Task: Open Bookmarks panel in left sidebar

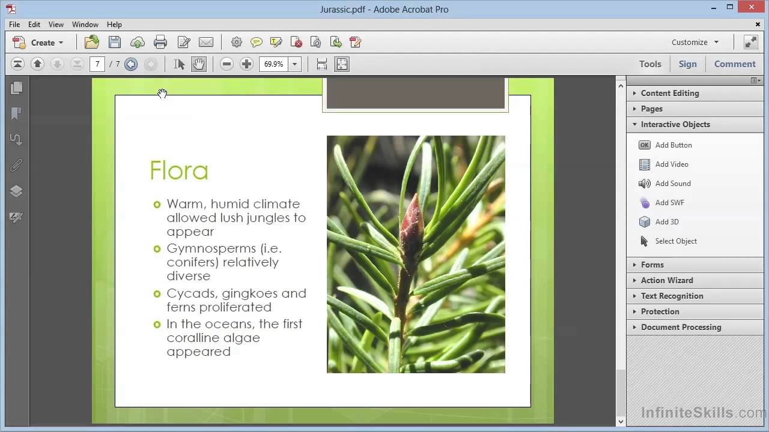Action: pos(16,113)
